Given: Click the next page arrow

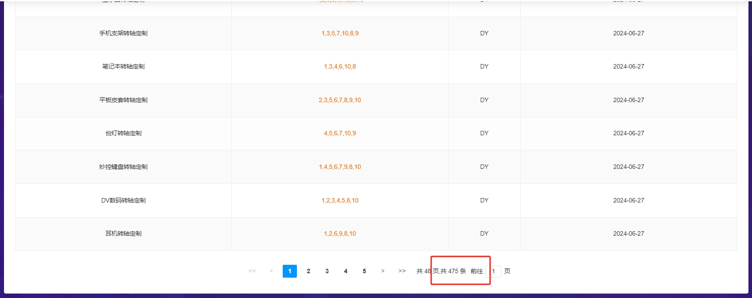Looking at the screenshot, I should pos(383,271).
